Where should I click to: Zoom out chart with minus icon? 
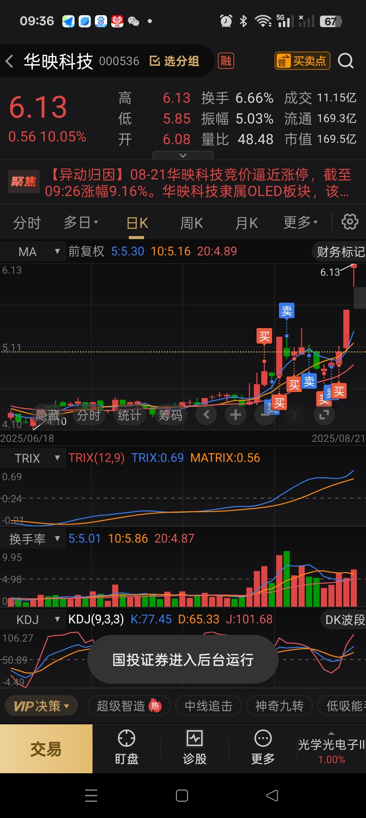point(265,414)
